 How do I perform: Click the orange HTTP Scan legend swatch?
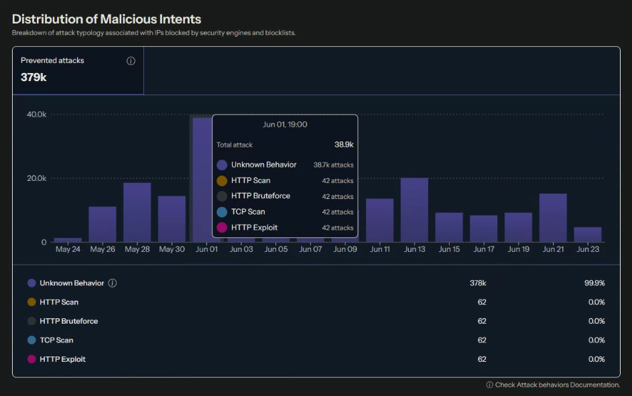point(31,302)
